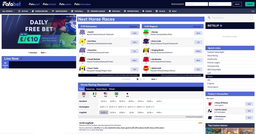Go to Fafavirtuals section

[x=49, y=4]
